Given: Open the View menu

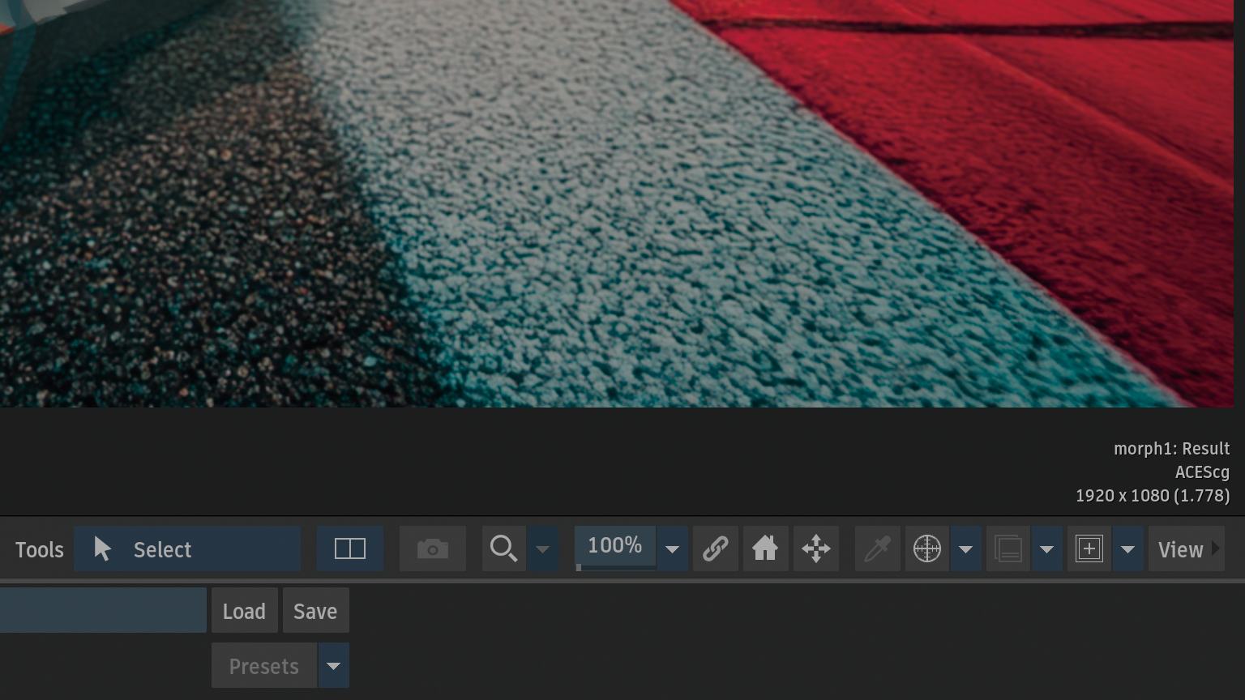Looking at the screenshot, I should [x=1186, y=549].
